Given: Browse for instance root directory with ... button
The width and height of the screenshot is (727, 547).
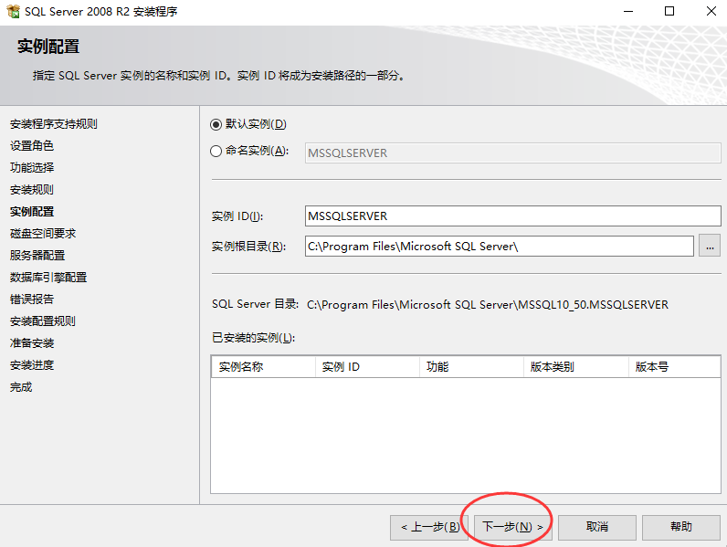Looking at the screenshot, I should pos(710,247).
